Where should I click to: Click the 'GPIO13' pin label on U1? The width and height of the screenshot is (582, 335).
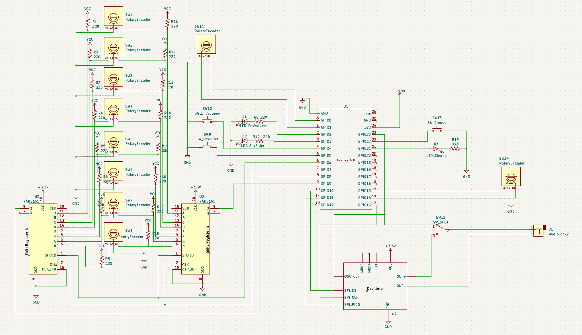(364, 205)
